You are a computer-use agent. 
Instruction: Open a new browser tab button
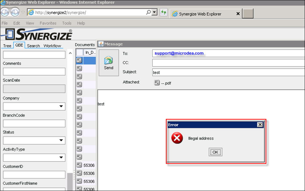[x=248, y=13]
